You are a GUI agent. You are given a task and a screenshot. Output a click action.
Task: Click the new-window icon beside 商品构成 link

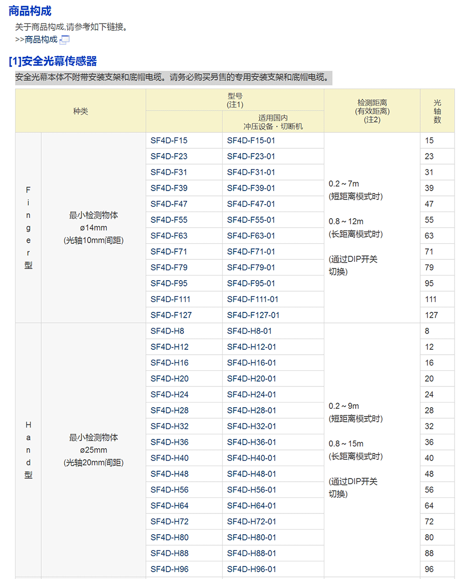tap(65, 40)
